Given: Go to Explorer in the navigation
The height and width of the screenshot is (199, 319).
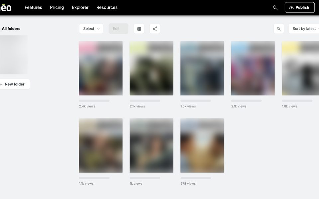Looking at the screenshot, I should click(80, 8).
